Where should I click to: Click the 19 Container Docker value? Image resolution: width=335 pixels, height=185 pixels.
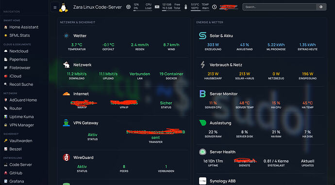pyautogui.click(x=171, y=74)
